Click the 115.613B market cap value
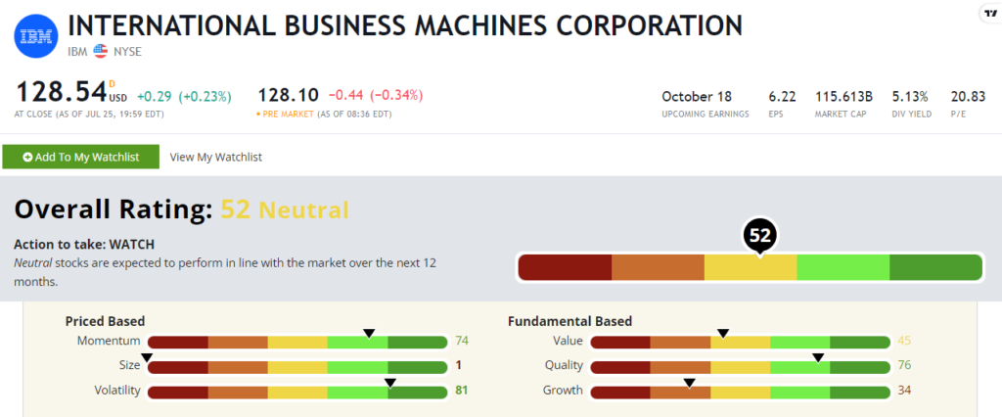This screenshot has width=1002, height=417. 843,97
